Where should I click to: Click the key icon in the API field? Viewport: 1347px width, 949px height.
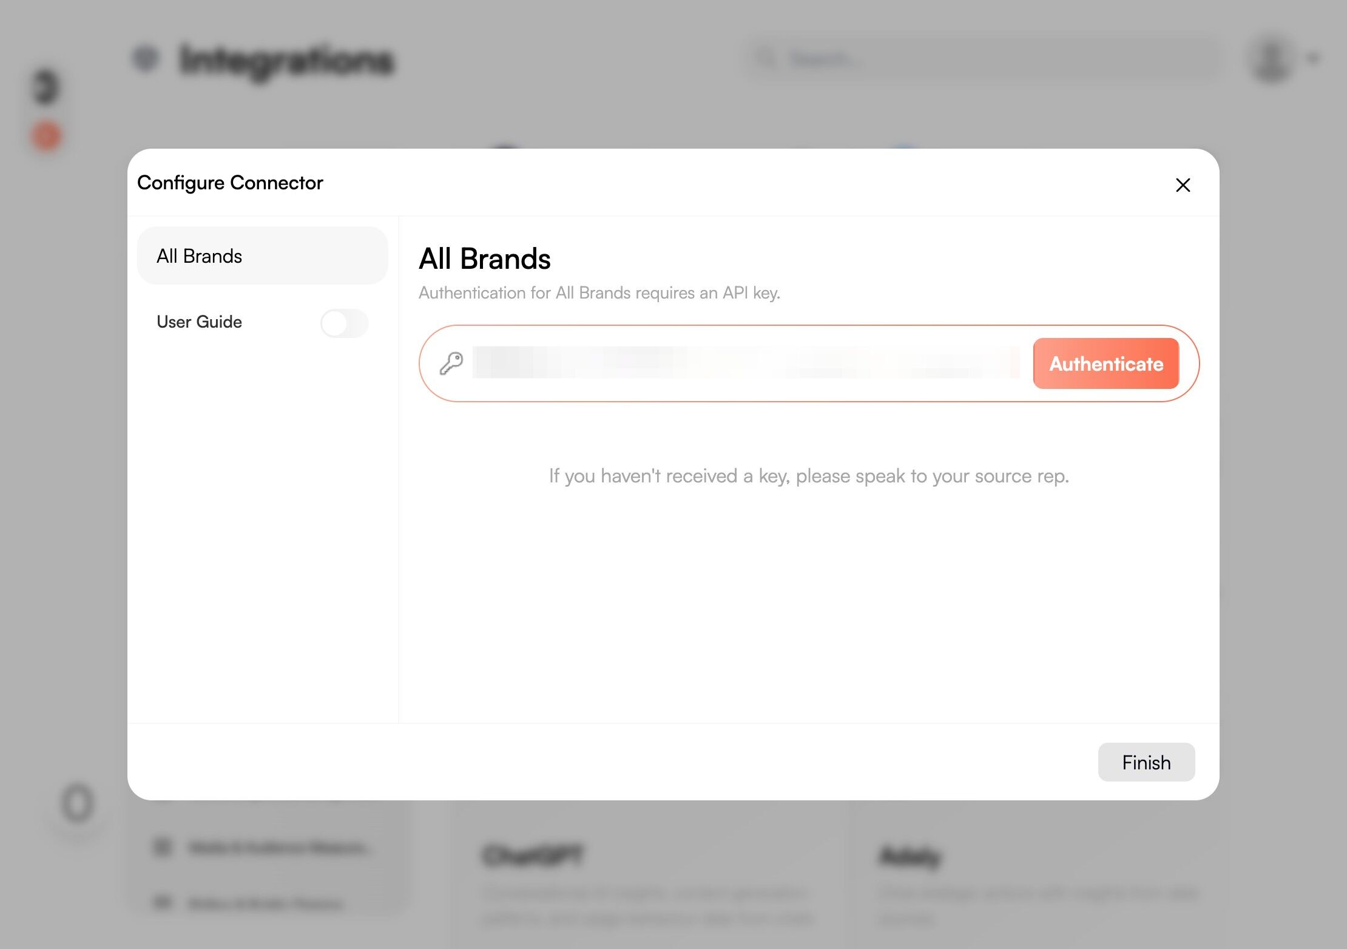pos(451,363)
